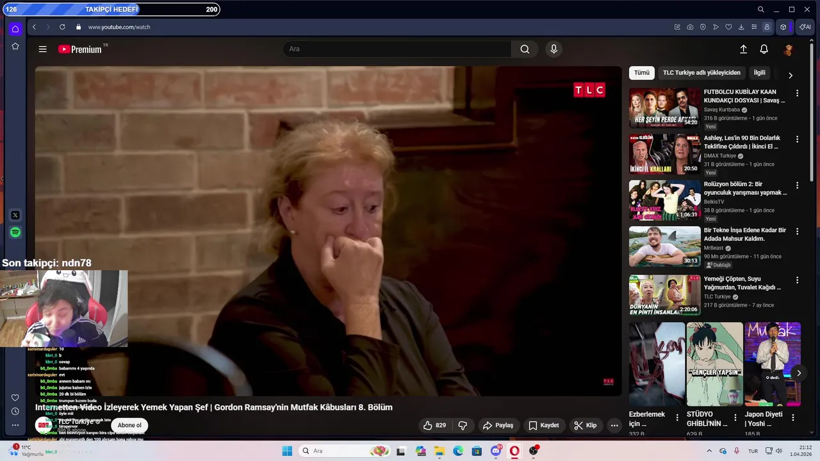Open Opera extensions cube icon
Viewport: 820px width, 461px height.
pyautogui.click(x=783, y=27)
